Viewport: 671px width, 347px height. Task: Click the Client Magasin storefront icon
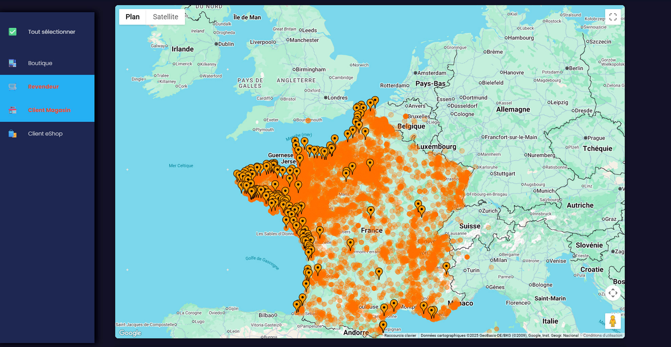[13, 110]
